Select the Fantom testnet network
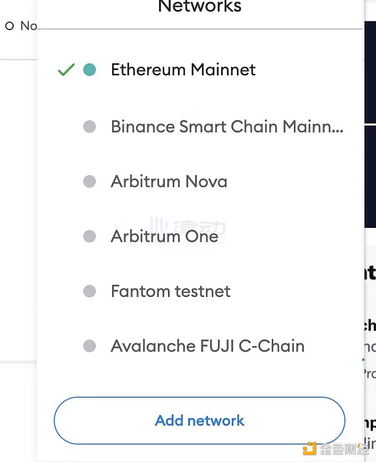Viewport: 376px width, 462px height. 170,291
